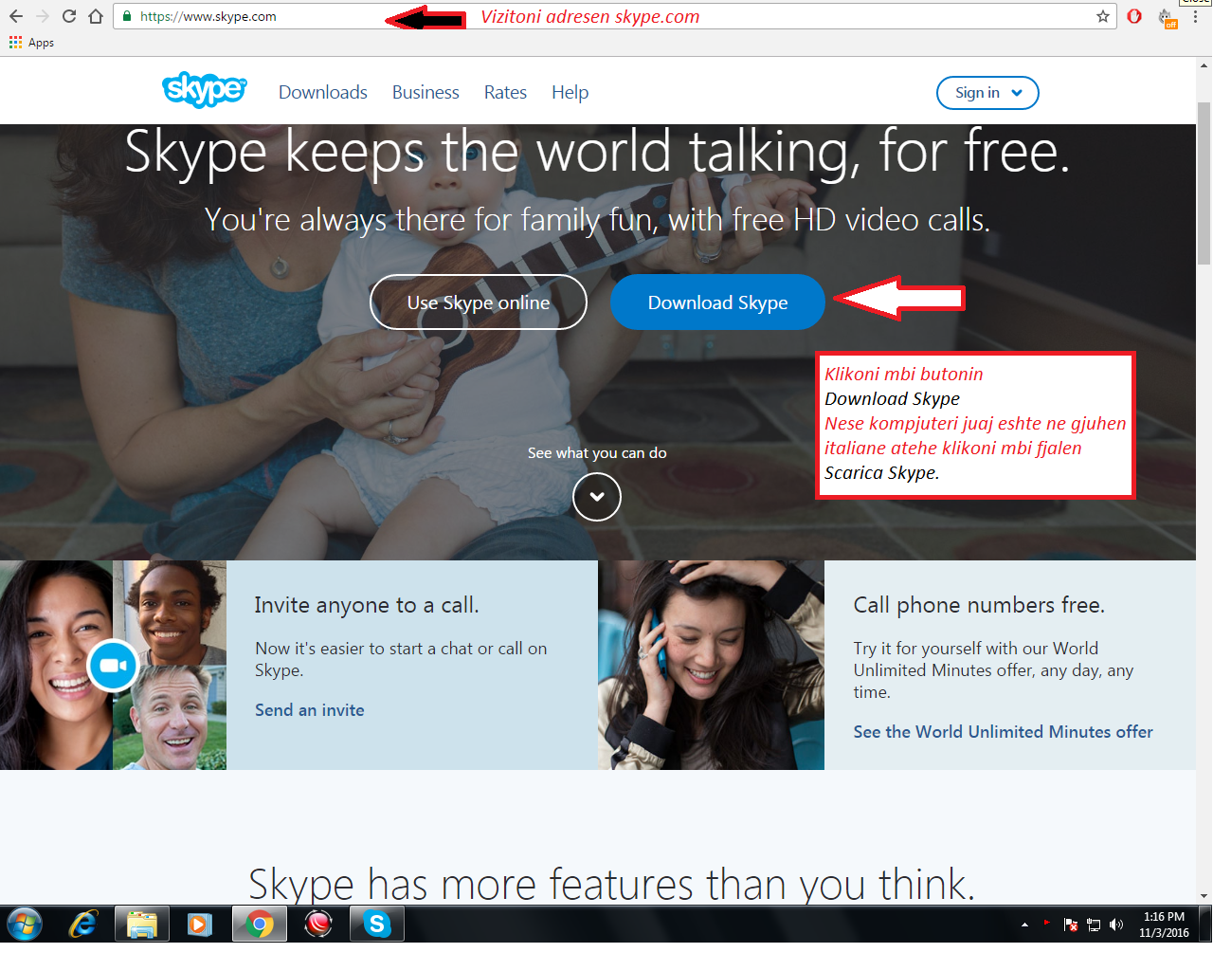Click the woman-on-phone photo
Image resolution: width=1213 pixels, height=971 pixels.
[712, 665]
